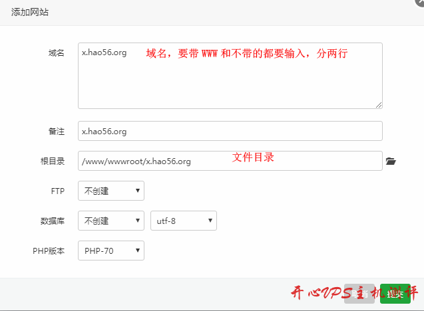Click the 域名 field label
This screenshot has width=424, height=311.
(57, 52)
